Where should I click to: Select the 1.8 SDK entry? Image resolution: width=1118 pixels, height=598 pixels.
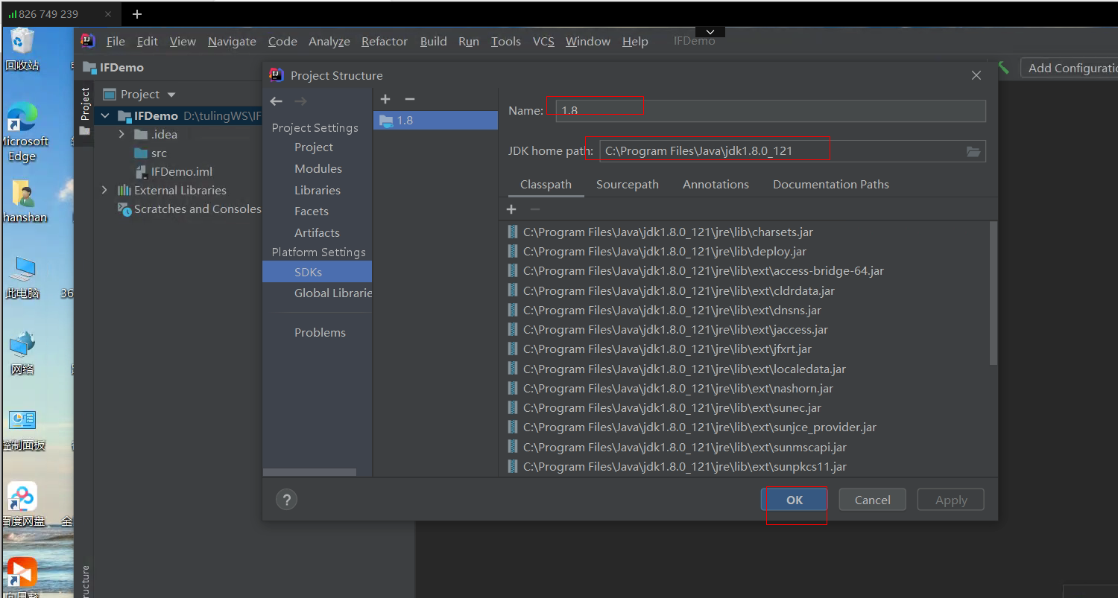[x=435, y=120]
